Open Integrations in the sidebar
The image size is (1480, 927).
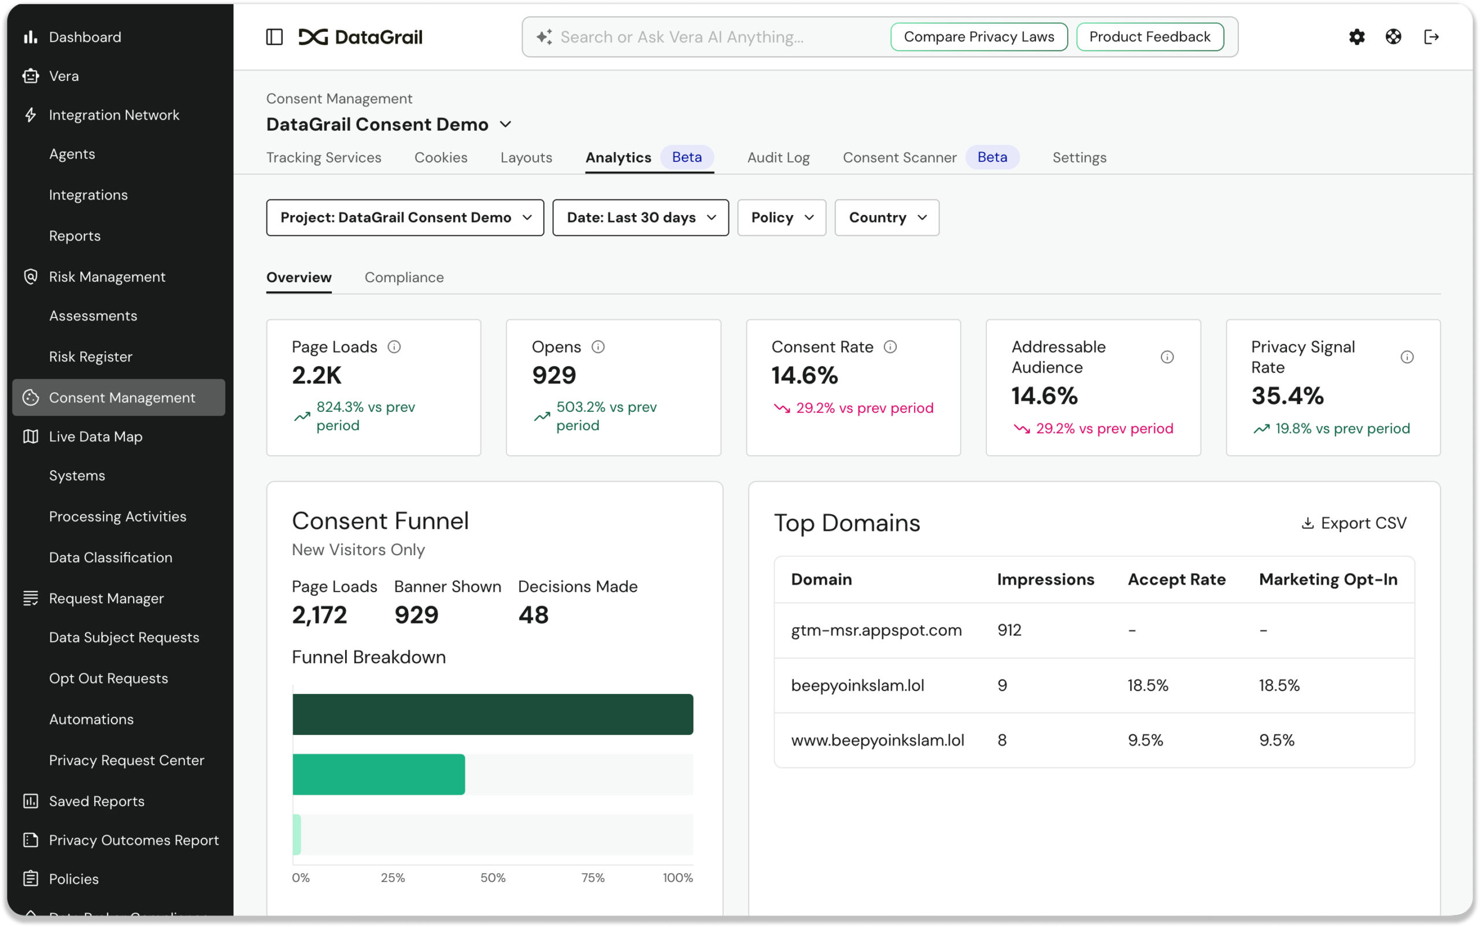click(x=88, y=195)
